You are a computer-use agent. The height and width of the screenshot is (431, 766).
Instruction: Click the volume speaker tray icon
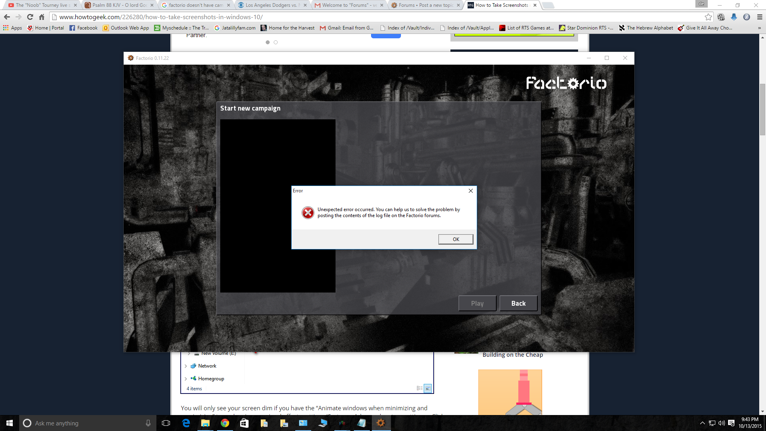722,423
